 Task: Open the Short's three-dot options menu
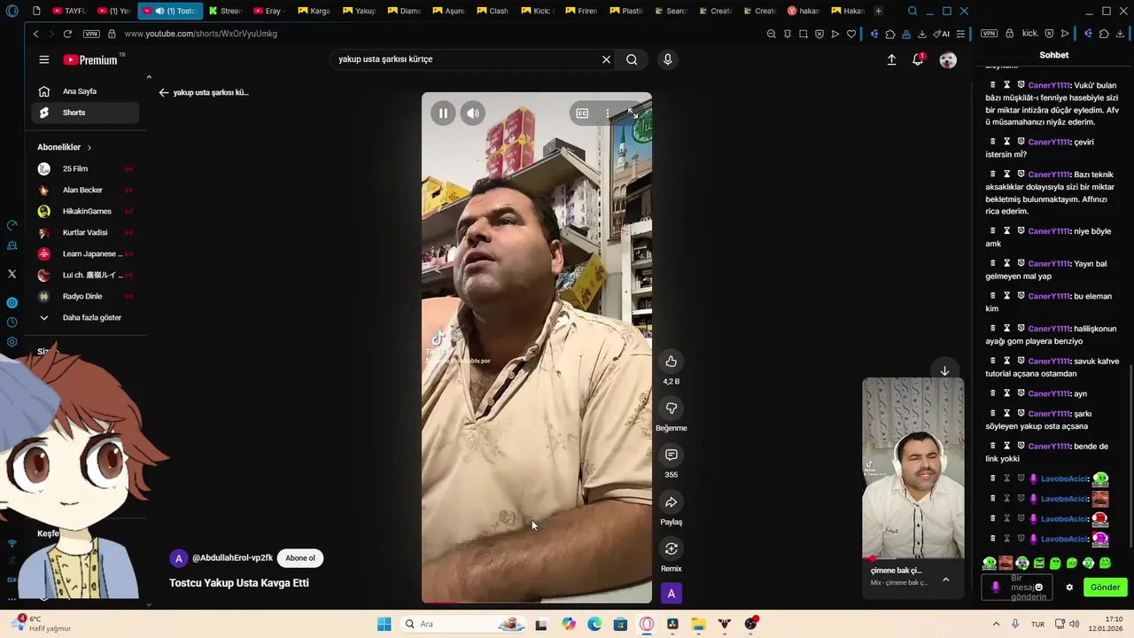pyautogui.click(x=608, y=113)
